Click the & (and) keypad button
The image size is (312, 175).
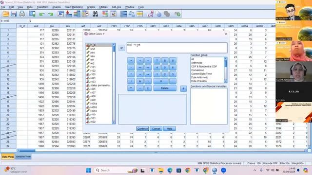pos(140,81)
